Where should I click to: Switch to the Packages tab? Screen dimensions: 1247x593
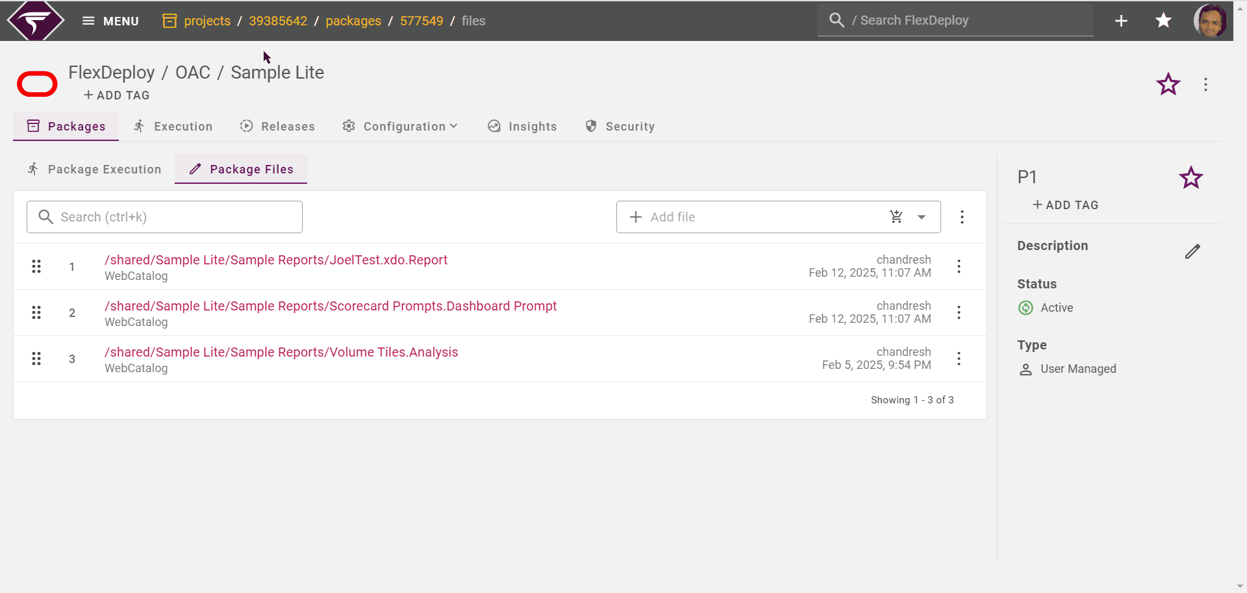[x=66, y=126]
